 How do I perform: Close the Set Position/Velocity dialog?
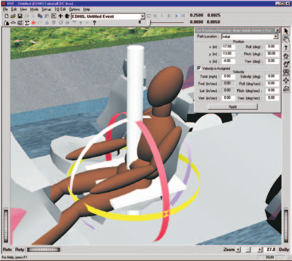tap(277, 30)
